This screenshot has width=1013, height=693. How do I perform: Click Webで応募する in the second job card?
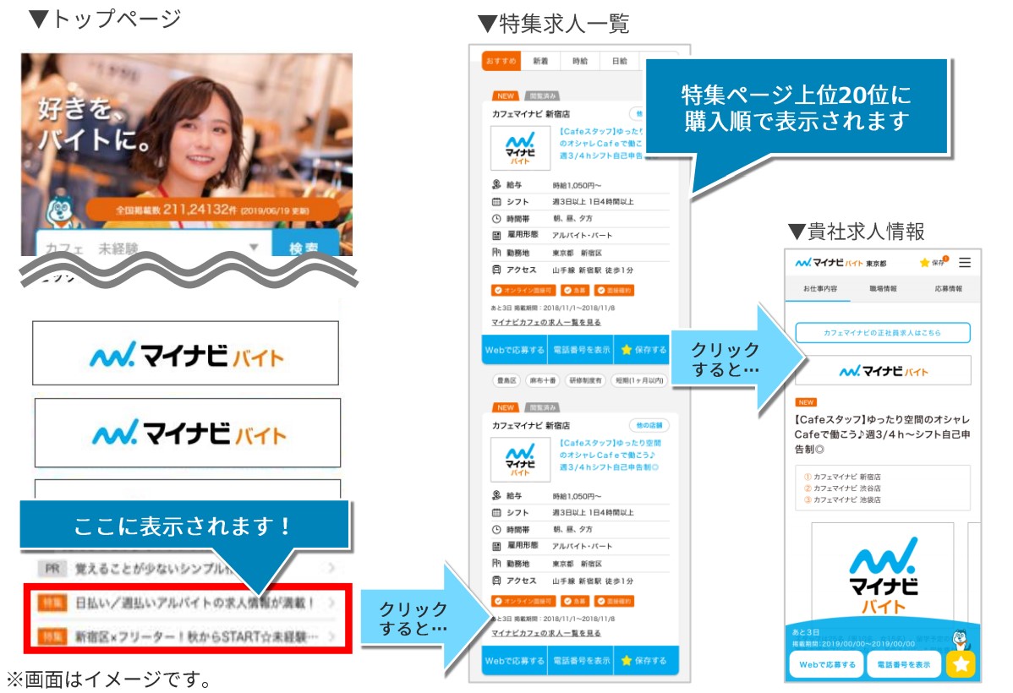(x=515, y=661)
